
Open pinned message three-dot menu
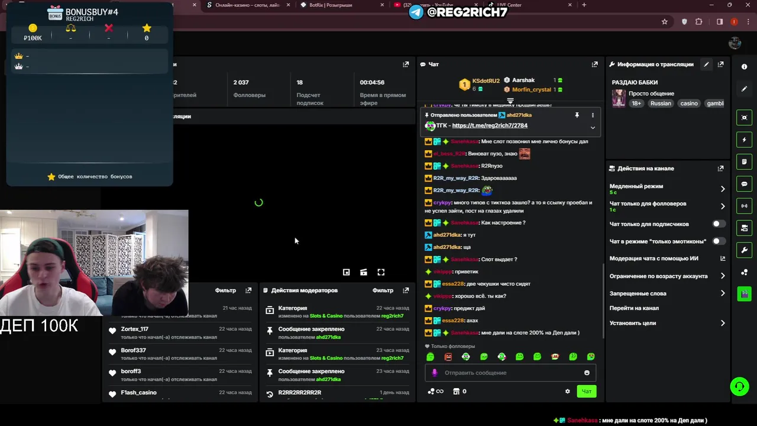pyautogui.click(x=593, y=115)
